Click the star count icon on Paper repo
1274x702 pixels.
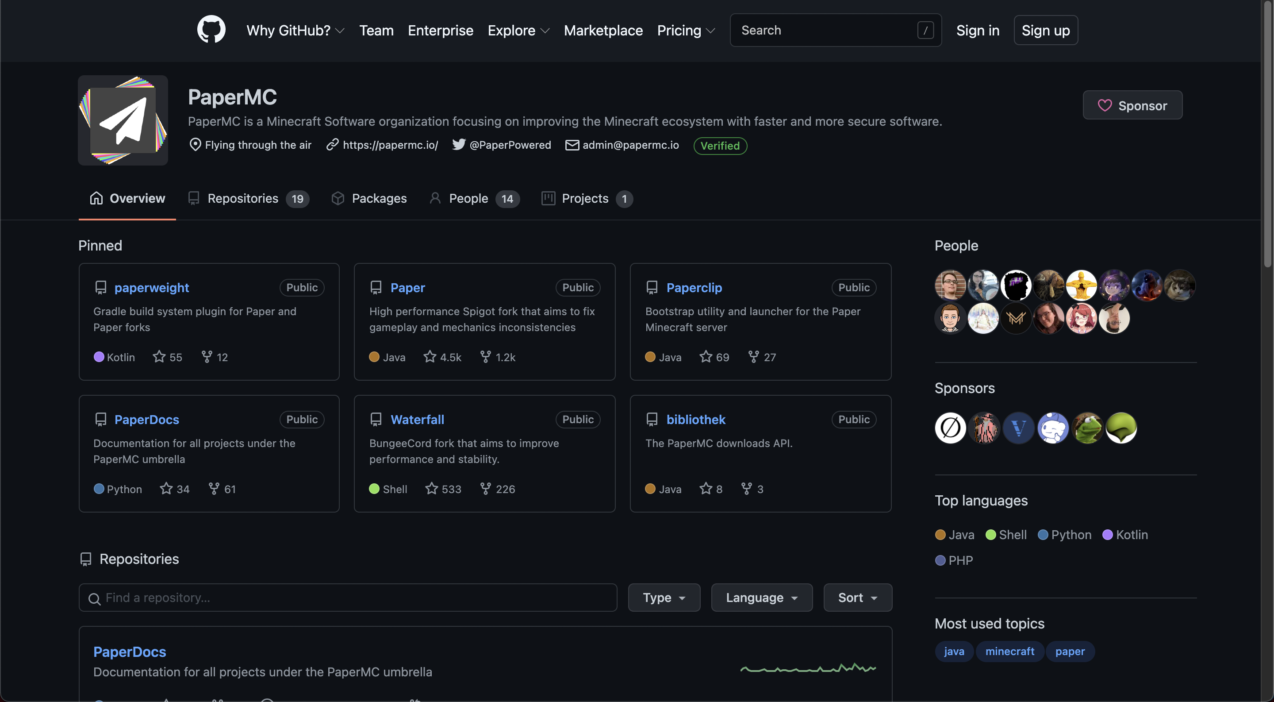click(x=430, y=357)
